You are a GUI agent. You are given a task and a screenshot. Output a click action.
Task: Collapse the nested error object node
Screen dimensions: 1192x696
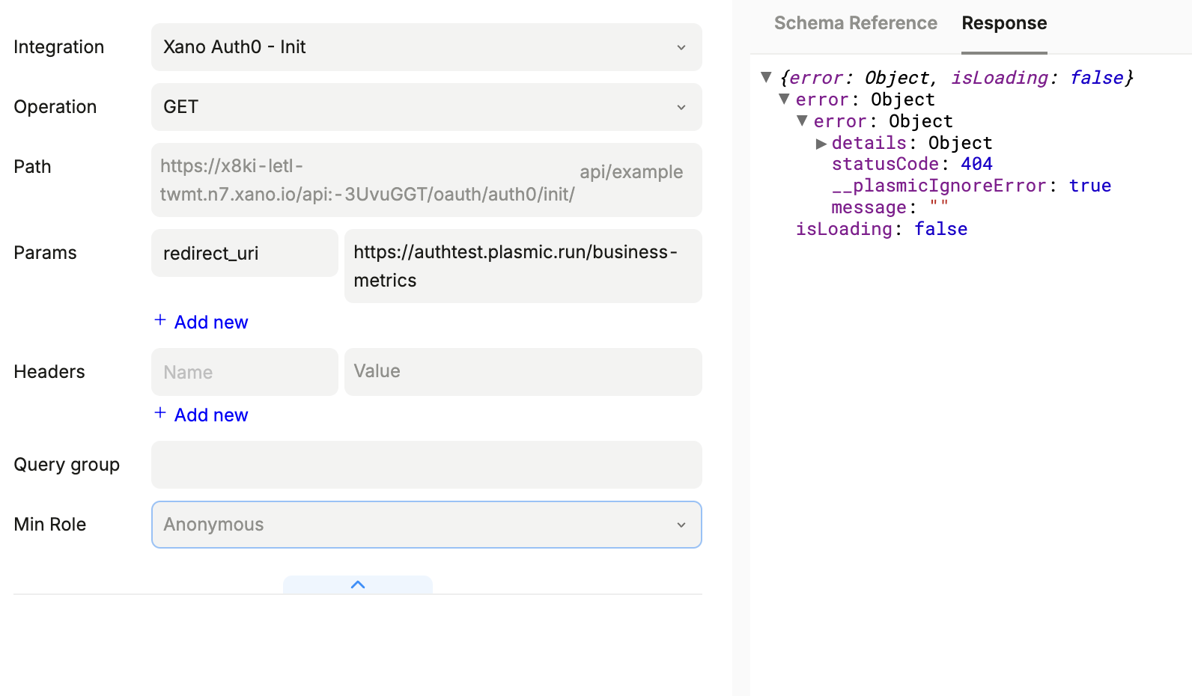click(802, 120)
